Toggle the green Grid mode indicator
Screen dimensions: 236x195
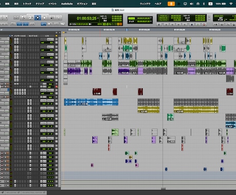click(x=131, y=18)
